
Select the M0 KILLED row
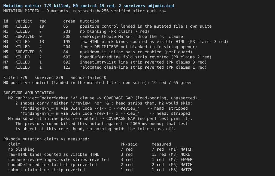[107, 26]
